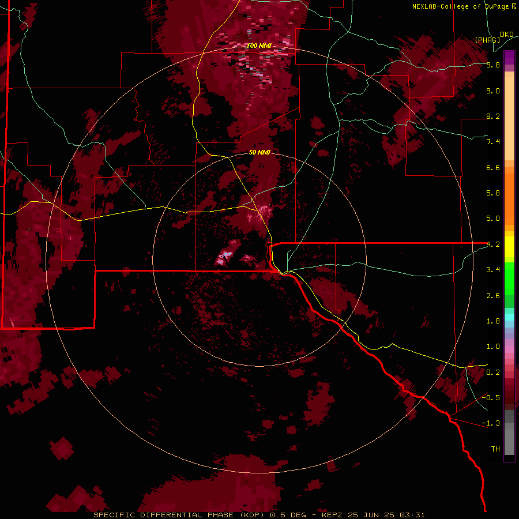Click the [PHAS] units label
519x519 pixels.
click(487, 40)
